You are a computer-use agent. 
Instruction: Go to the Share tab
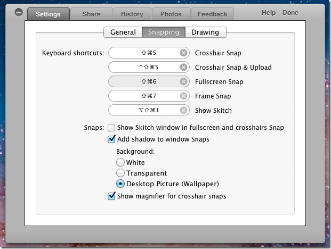coord(91,14)
